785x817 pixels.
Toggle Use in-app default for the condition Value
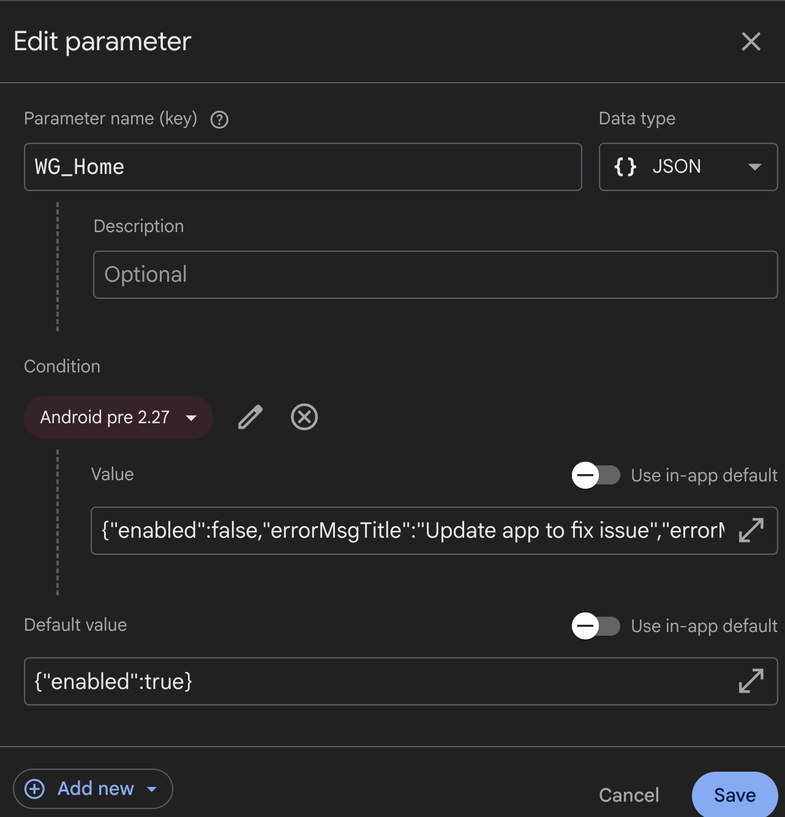click(596, 475)
